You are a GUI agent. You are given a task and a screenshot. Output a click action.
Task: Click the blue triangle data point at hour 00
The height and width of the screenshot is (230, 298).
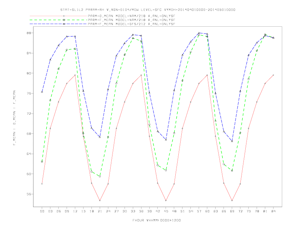pyautogui.click(x=42, y=92)
